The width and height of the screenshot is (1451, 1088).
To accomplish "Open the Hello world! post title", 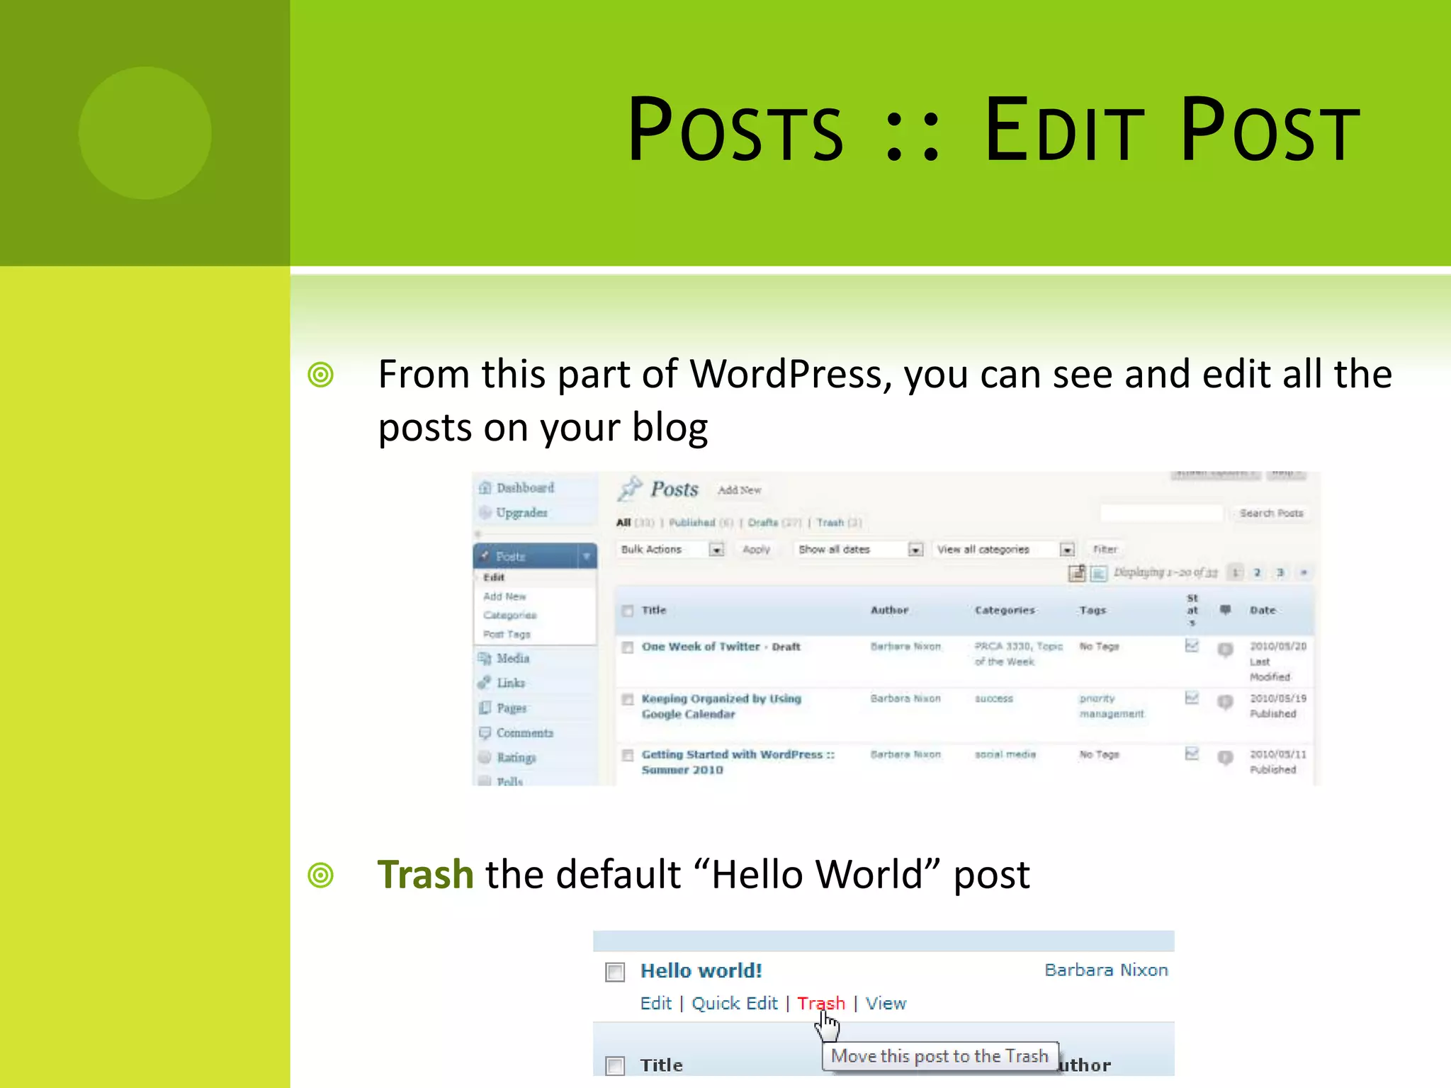I will coord(701,970).
